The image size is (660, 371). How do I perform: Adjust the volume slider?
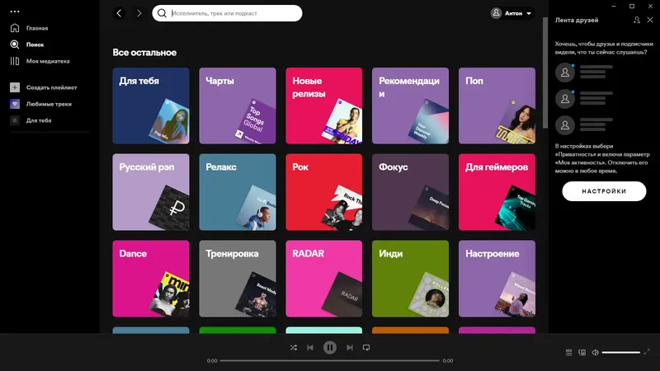pos(621,352)
